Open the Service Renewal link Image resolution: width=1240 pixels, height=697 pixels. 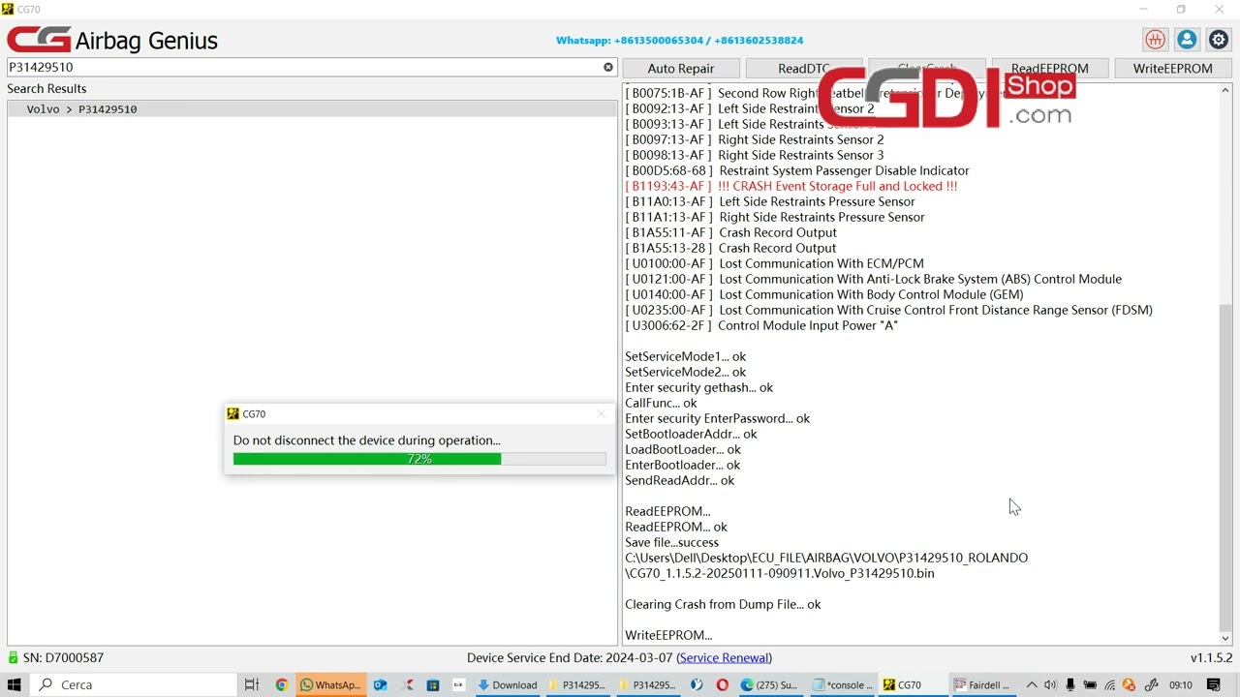[x=725, y=658]
